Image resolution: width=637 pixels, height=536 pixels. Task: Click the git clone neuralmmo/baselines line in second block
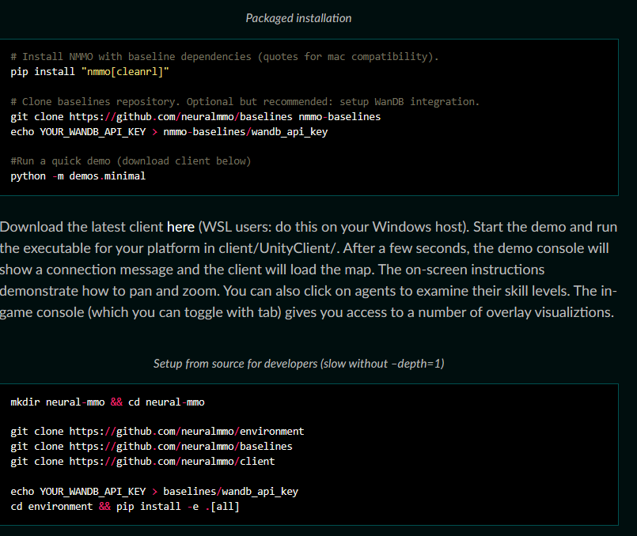(151, 447)
